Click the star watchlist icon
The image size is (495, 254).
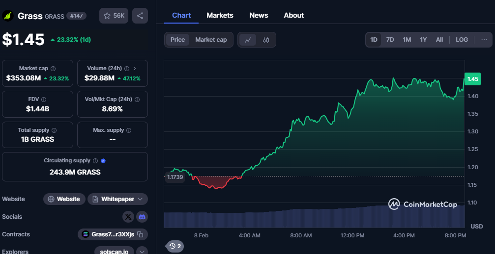pos(107,16)
